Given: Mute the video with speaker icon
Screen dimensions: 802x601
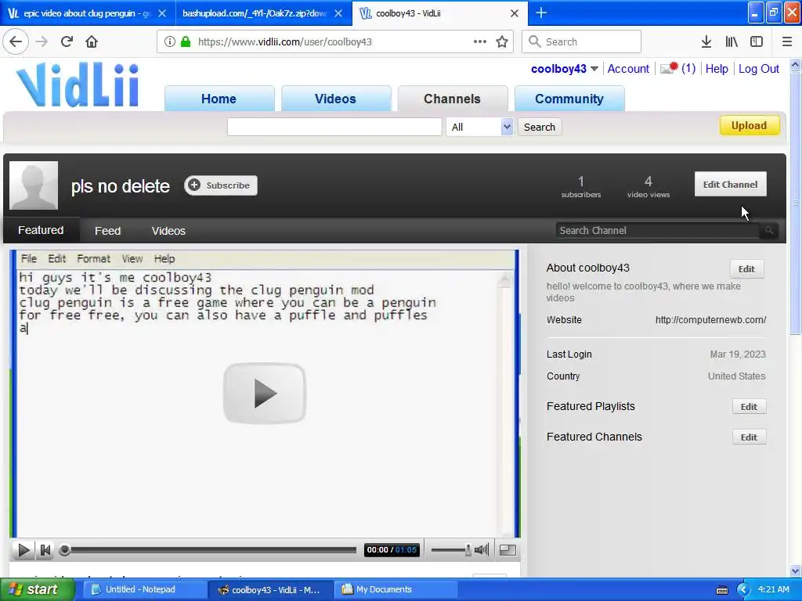Looking at the screenshot, I should 482,550.
